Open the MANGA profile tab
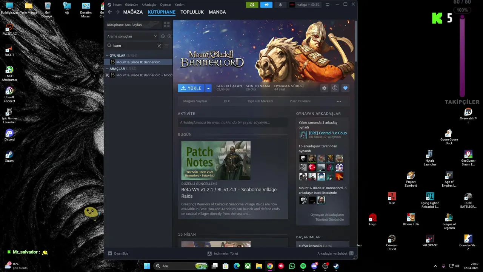 pos(217,12)
